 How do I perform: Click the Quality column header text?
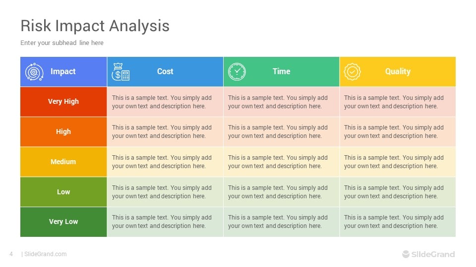coord(398,71)
